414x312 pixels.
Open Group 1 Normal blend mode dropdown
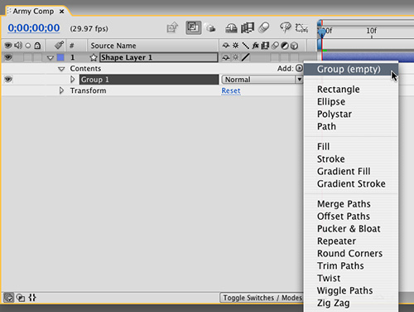tap(262, 80)
